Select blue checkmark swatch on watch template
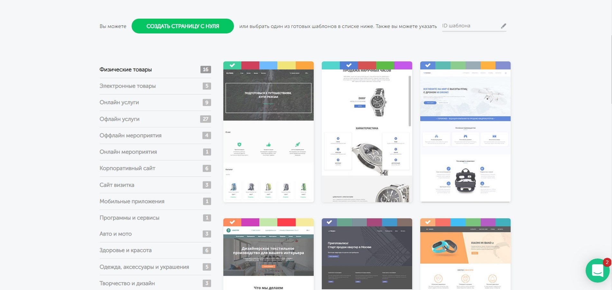 (x=349, y=65)
